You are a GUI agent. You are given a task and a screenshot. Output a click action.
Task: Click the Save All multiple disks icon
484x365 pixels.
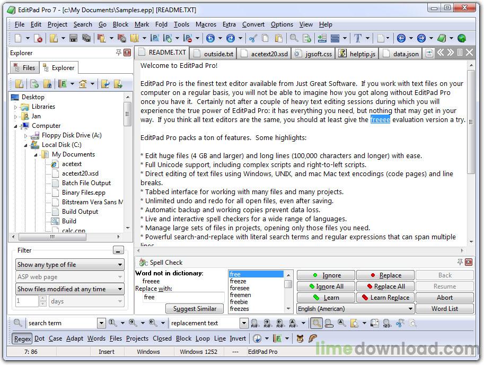(x=86, y=38)
